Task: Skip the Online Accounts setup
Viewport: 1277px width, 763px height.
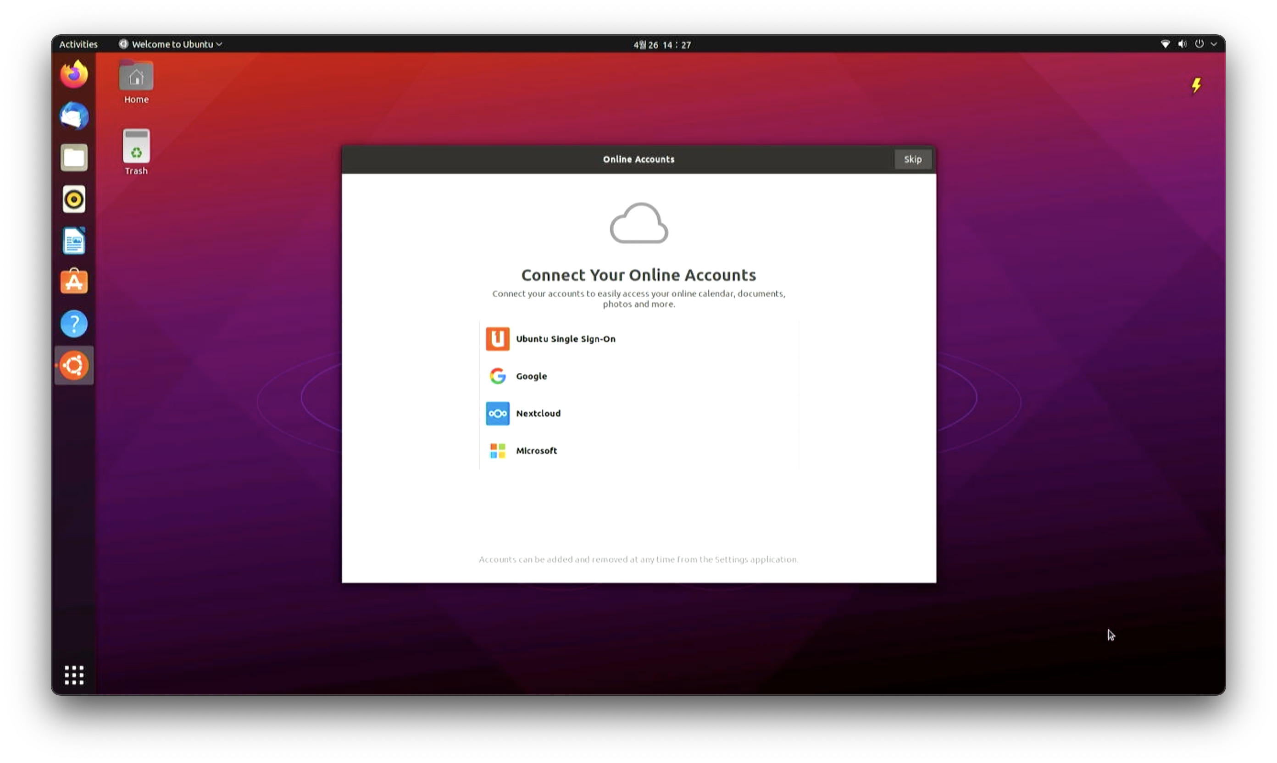Action: click(x=912, y=160)
